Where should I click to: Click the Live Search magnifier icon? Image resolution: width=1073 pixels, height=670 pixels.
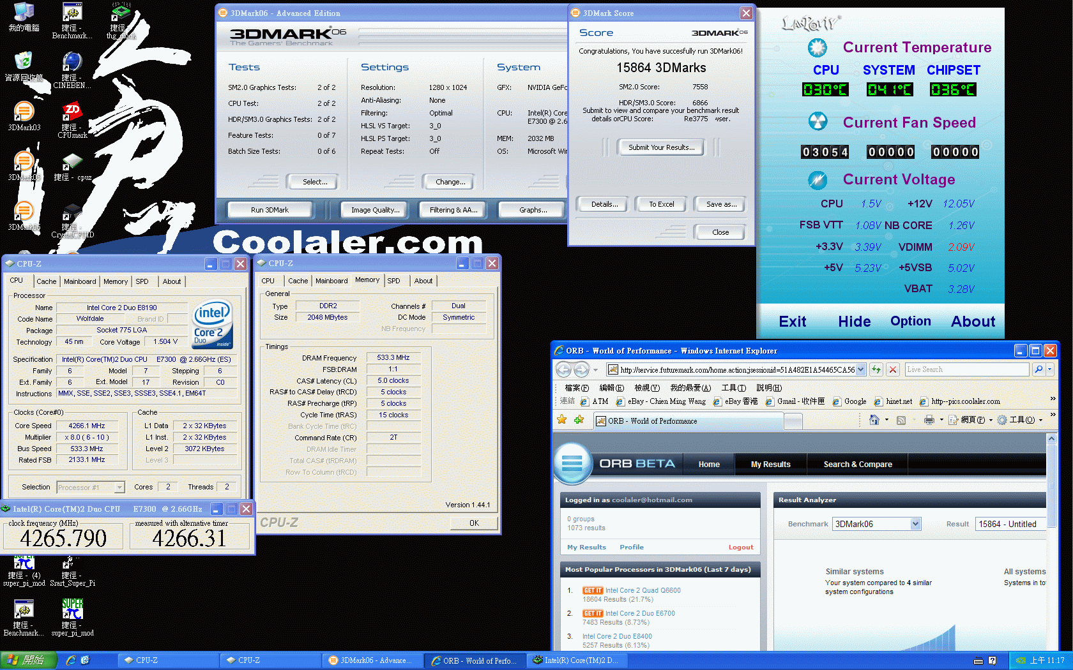pos(1039,369)
